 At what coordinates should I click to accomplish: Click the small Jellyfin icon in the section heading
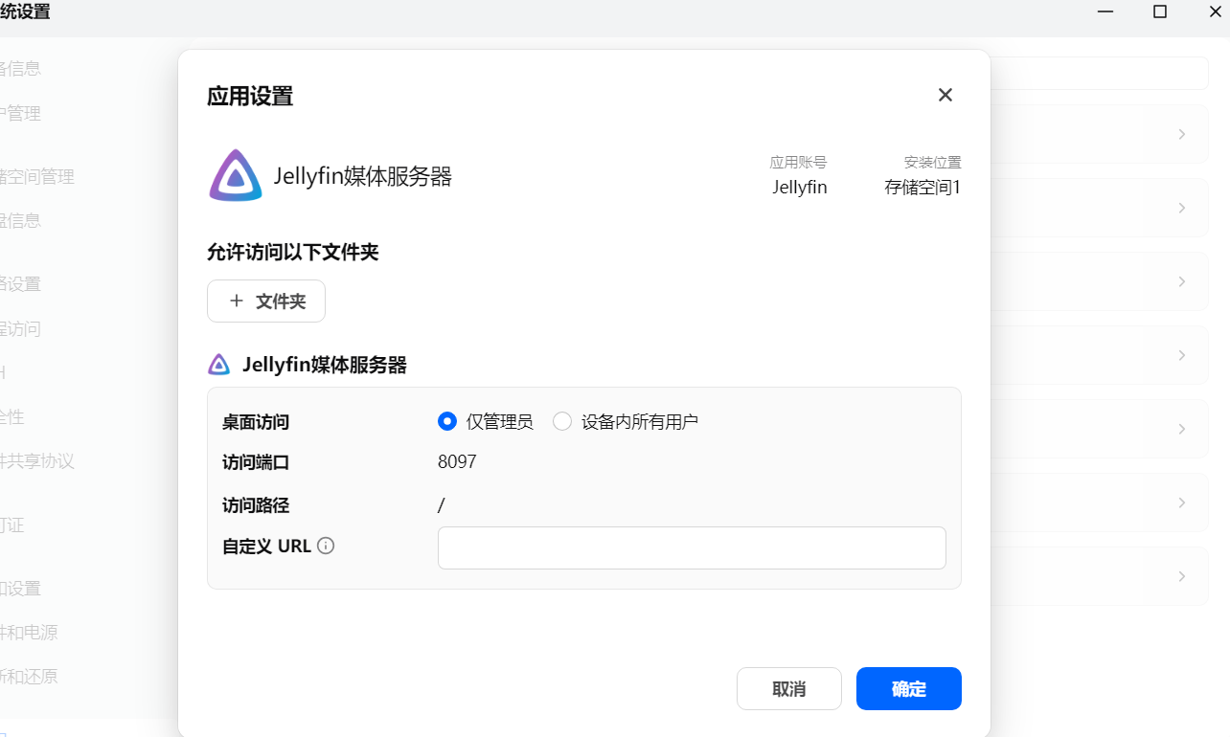tap(219, 365)
